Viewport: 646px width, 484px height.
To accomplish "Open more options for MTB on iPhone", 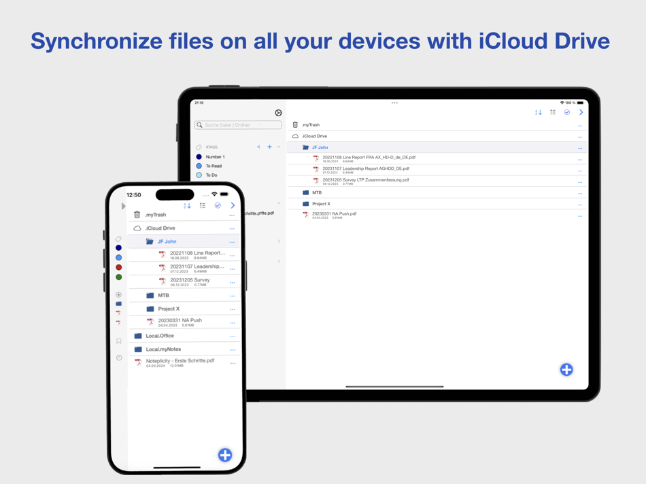I will [233, 296].
